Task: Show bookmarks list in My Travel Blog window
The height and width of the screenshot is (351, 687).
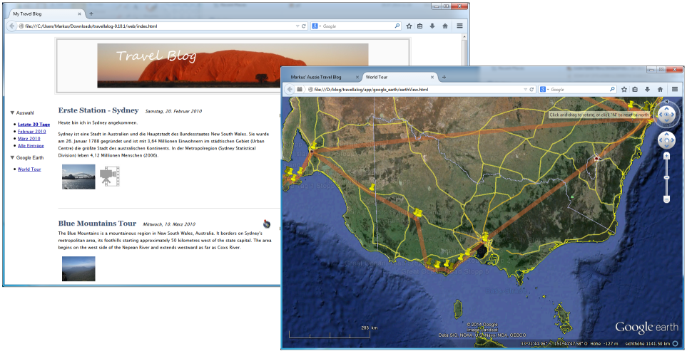Action: tap(419, 26)
